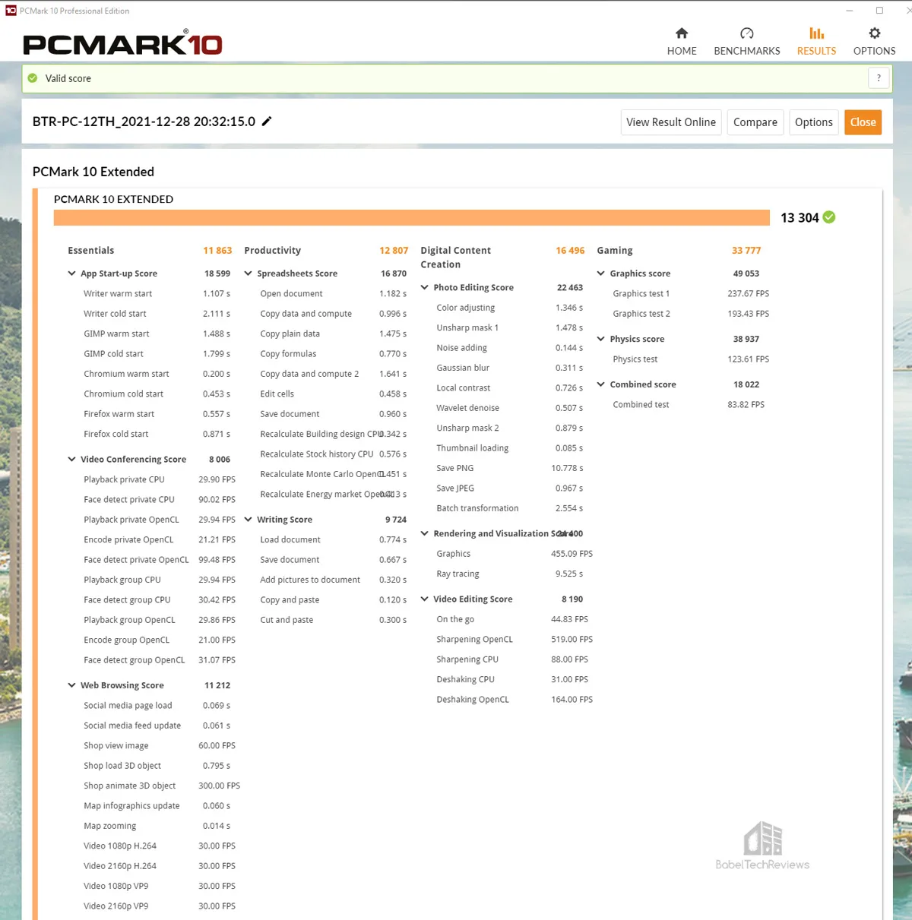This screenshot has height=920, width=912.
Task: Close the result with orange Close button
Action: 863,122
